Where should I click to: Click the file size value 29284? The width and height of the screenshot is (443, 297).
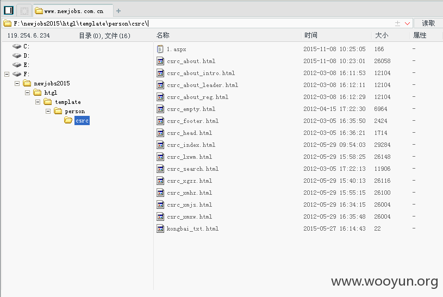[x=382, y=145]
